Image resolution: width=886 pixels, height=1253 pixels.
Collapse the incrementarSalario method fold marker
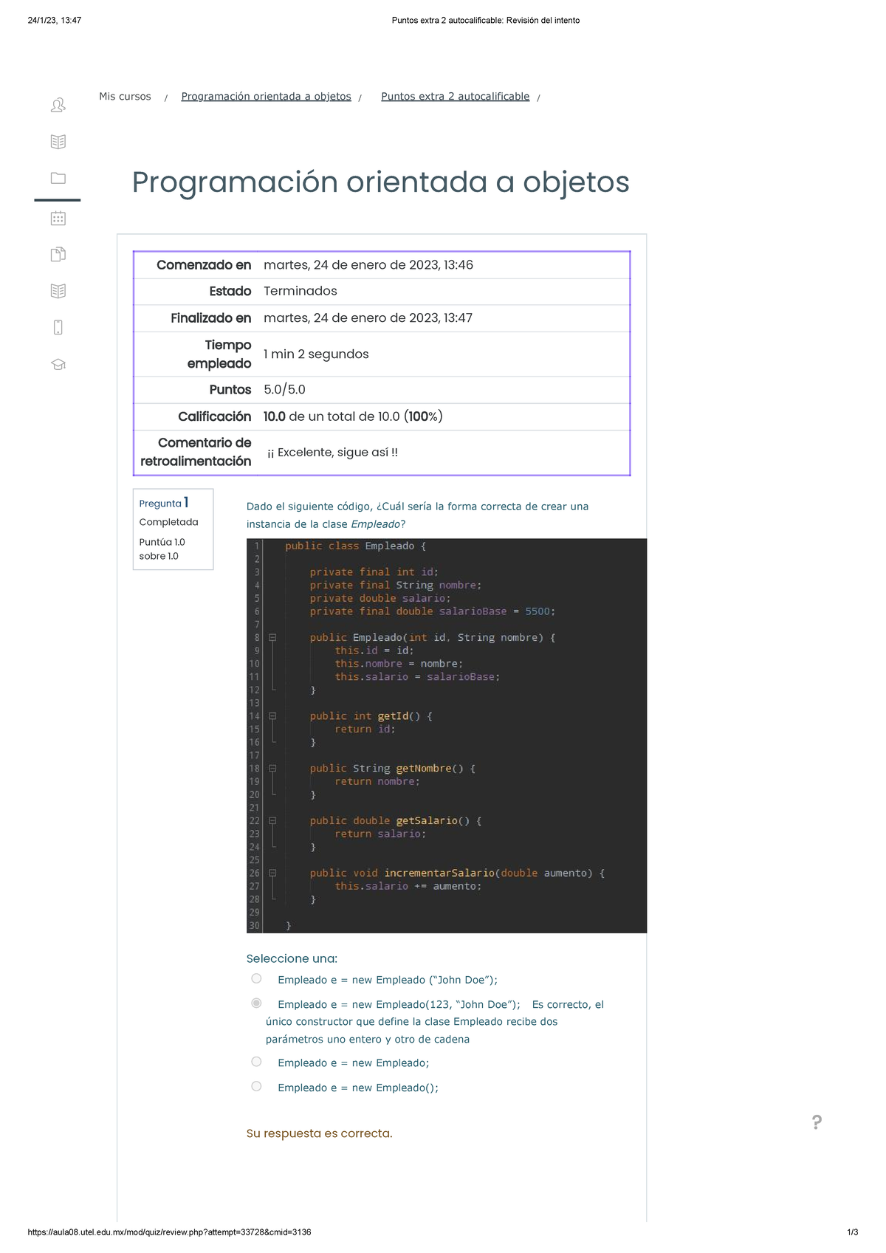[272, 873]
